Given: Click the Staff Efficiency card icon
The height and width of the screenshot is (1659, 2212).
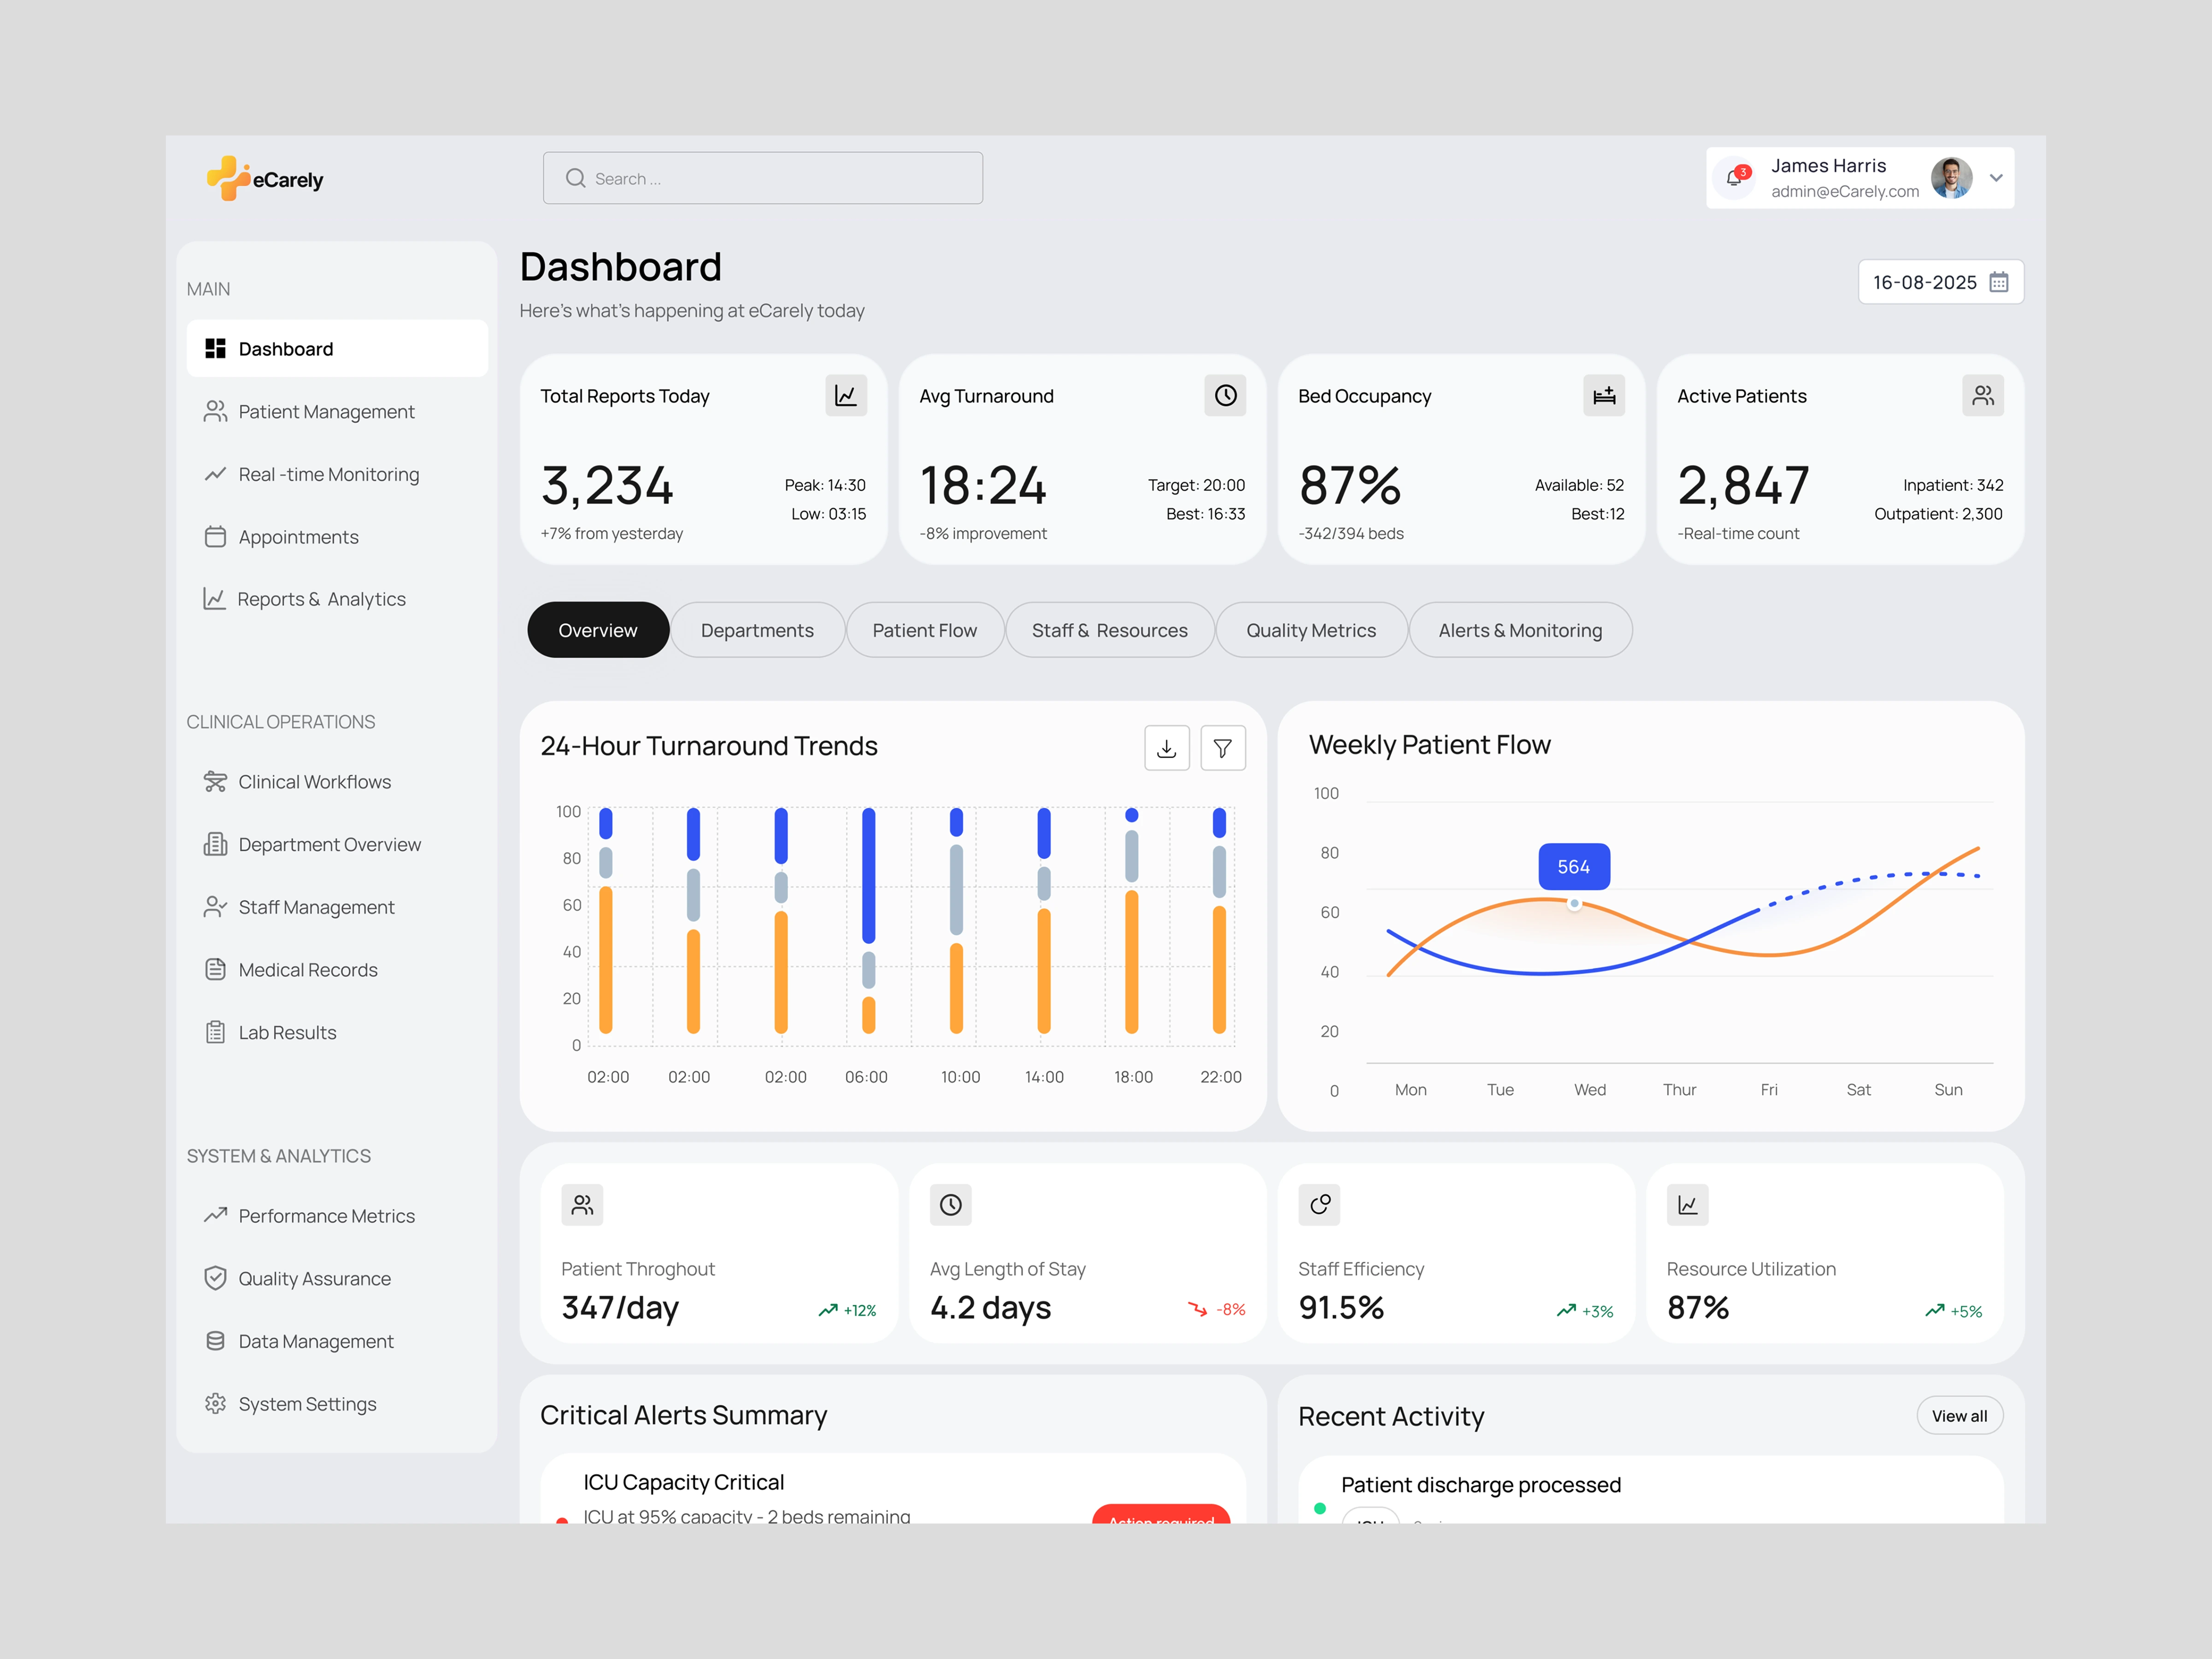Looking at the screenshot, I should point(1318,1205).
